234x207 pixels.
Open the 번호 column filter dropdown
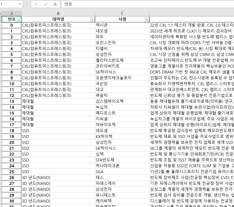coord(19,19)
